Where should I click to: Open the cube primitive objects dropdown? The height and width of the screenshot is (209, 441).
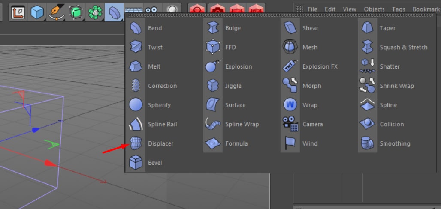(37, 12)
